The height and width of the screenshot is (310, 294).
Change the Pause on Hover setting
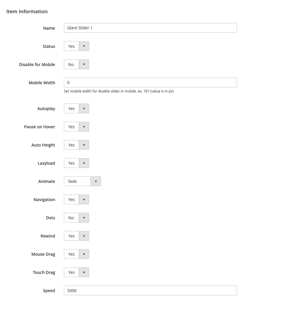tap(76, 127)
